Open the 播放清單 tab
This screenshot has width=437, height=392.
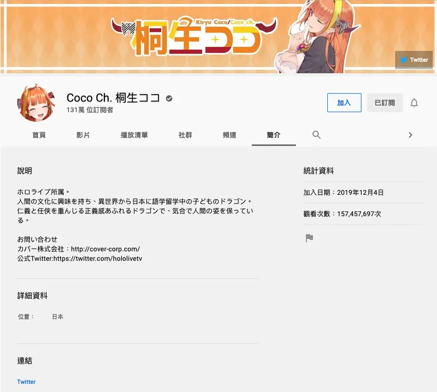click(134, 135)
